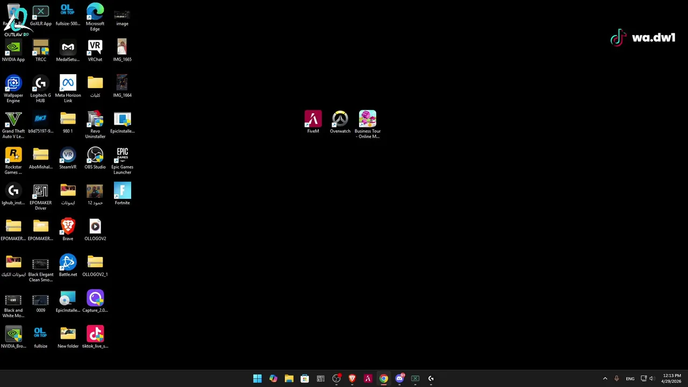Open the GoXLR App desktop shortcut

click(x=41, y=15)
